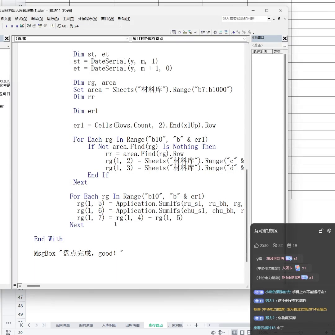Open VBA help question mark icon
This screenshot has height=335, width=335.
(52, 26)
